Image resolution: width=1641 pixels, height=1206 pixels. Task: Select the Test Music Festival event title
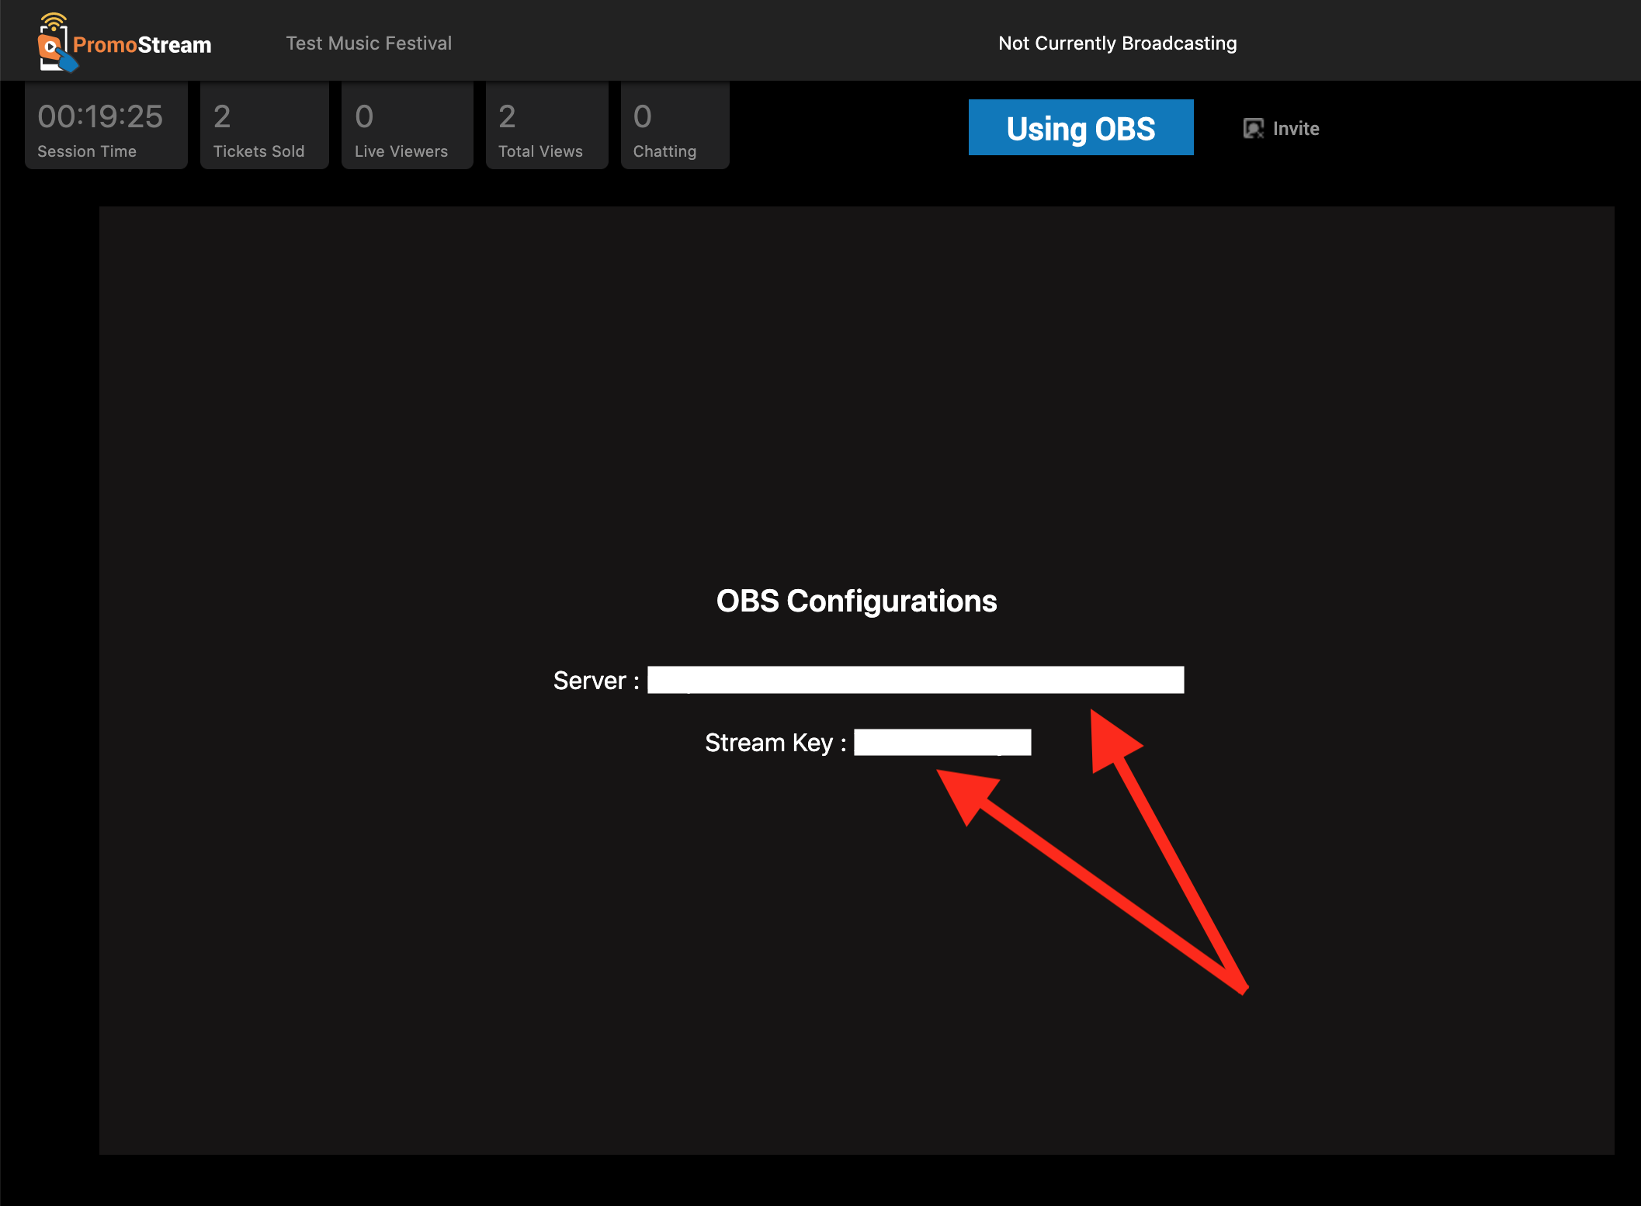[369, 43]
